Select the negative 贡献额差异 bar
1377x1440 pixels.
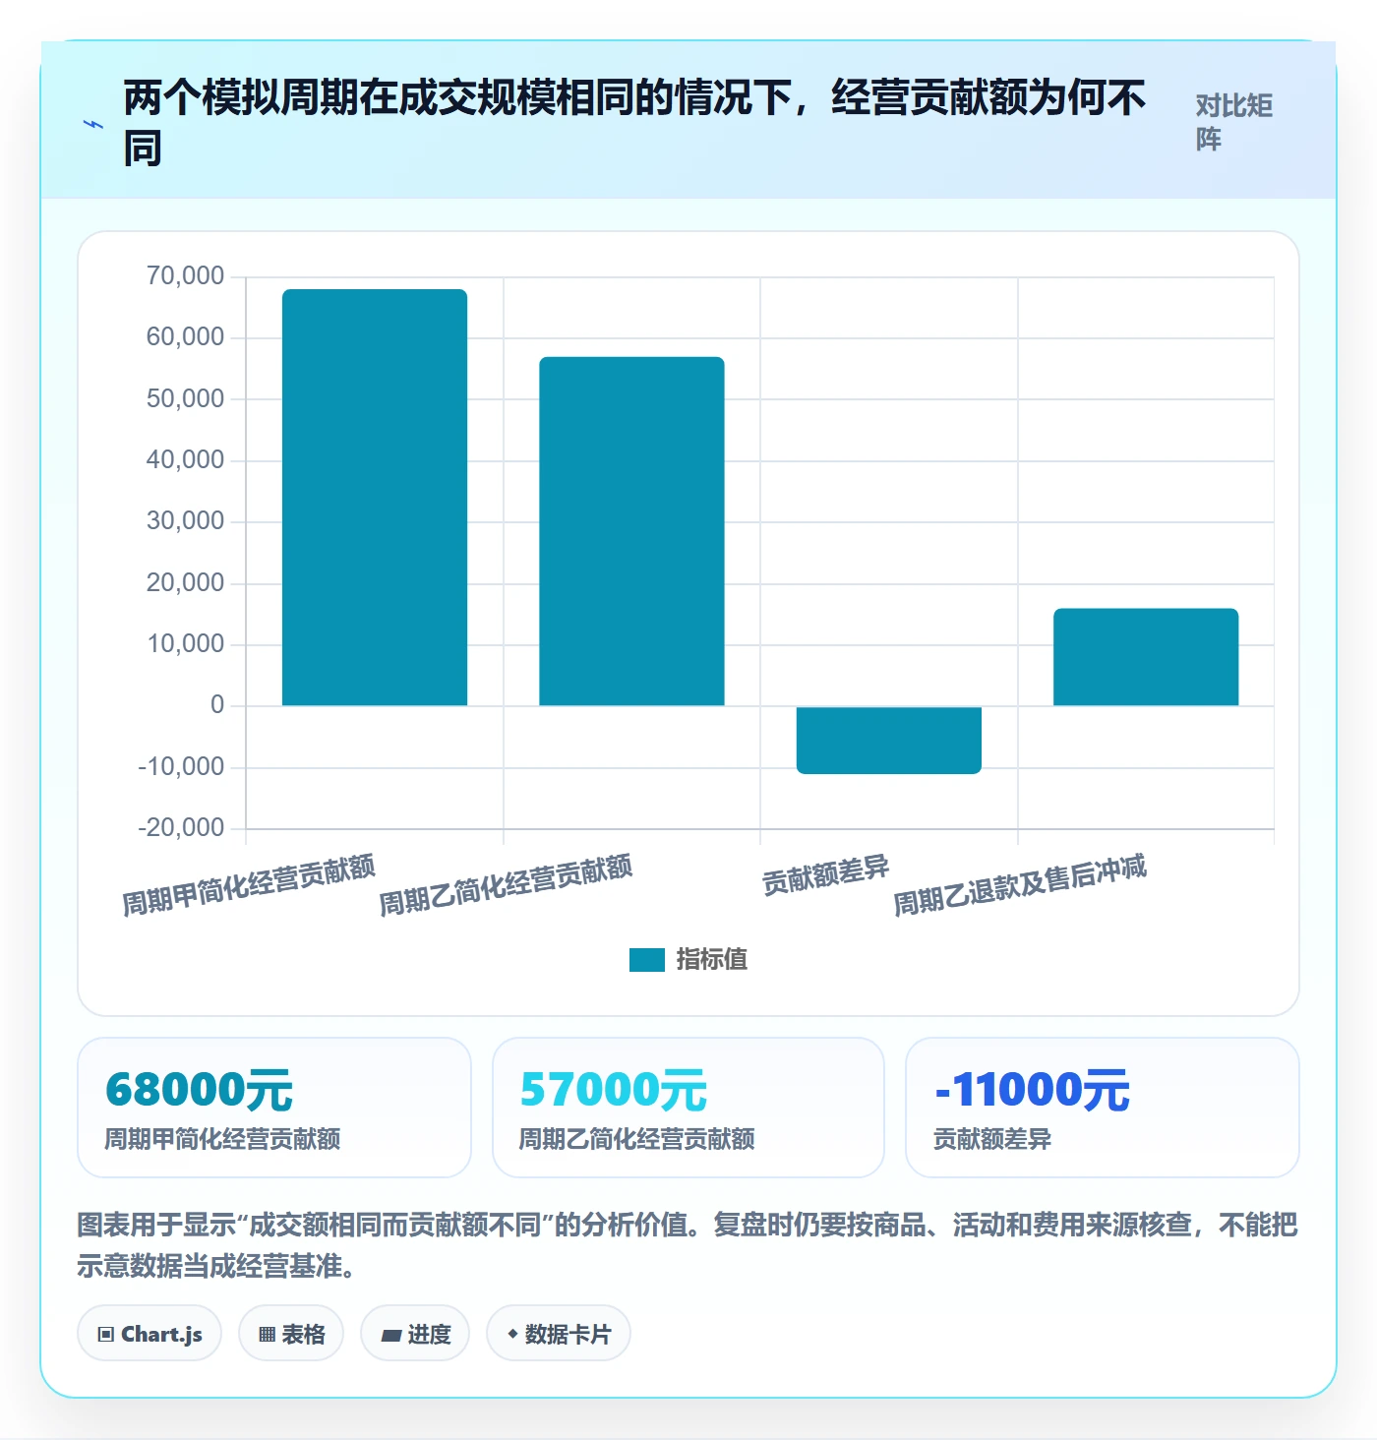click(889, 740)
